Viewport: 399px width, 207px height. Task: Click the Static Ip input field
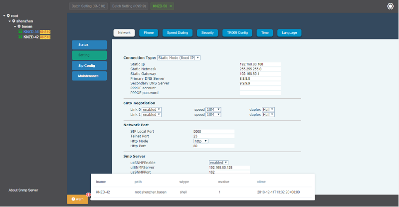[x=260, y=64]
